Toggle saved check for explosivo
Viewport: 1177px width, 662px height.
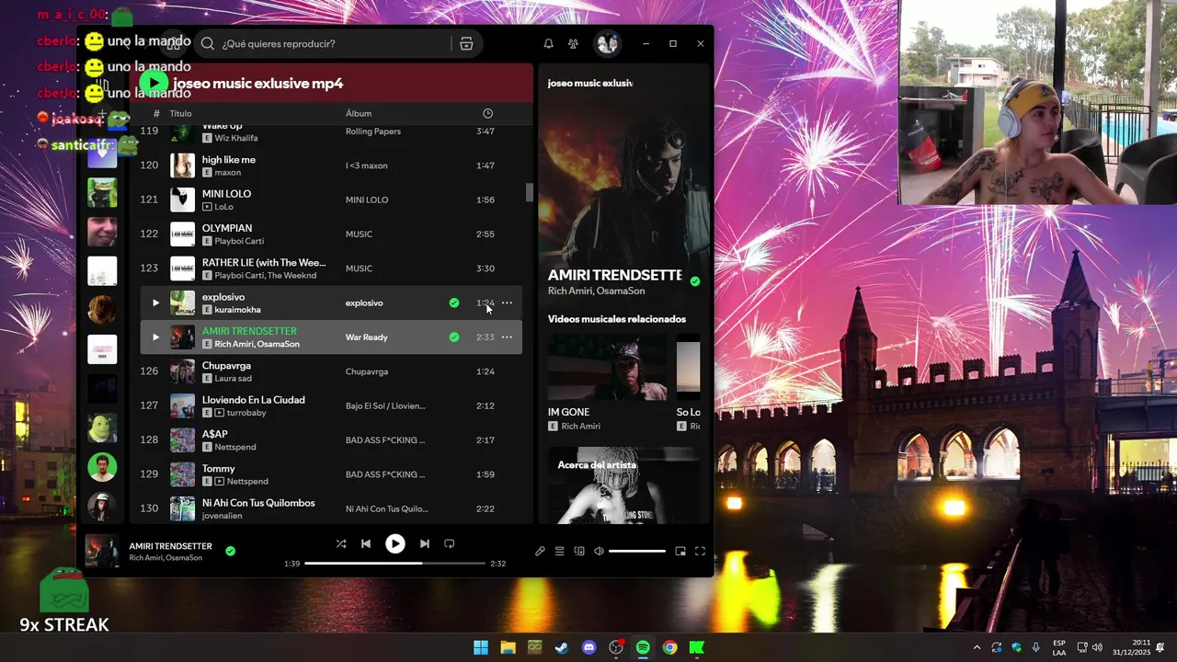pos(454,302)
